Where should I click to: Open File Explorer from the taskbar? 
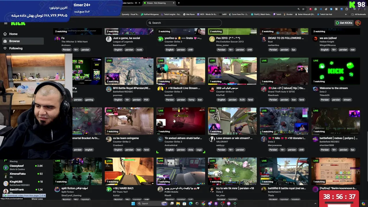point(178,204)
